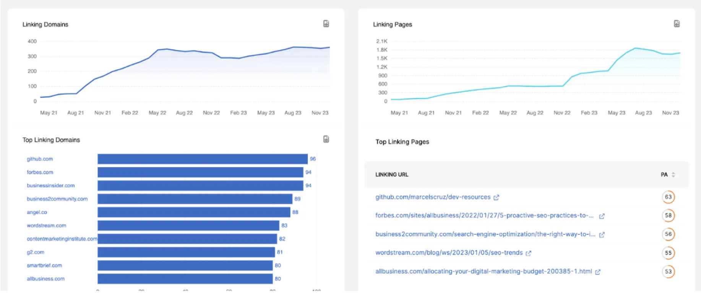Screen dimensions: 701x293
Task: Open github.com/marcelscruz/dev-resources link
Action: 433,197
